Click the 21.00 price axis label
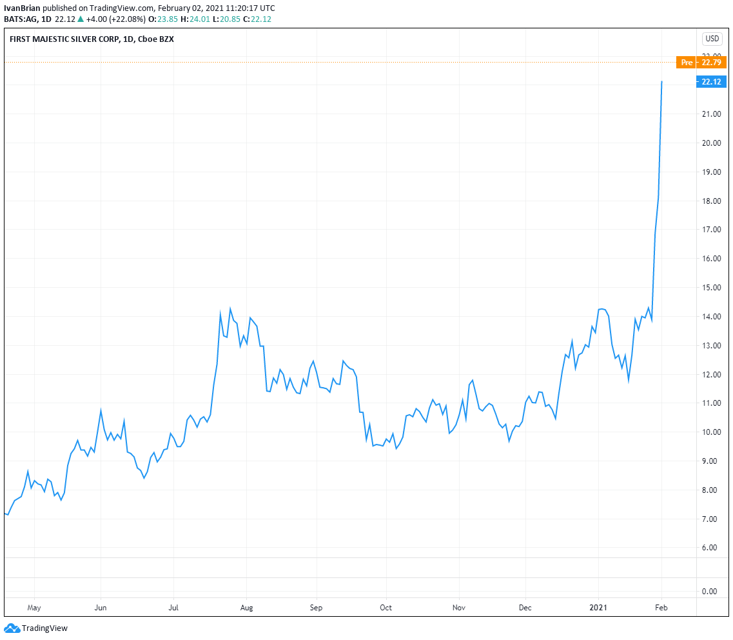733x640 pixels. [x=712, y=114]
